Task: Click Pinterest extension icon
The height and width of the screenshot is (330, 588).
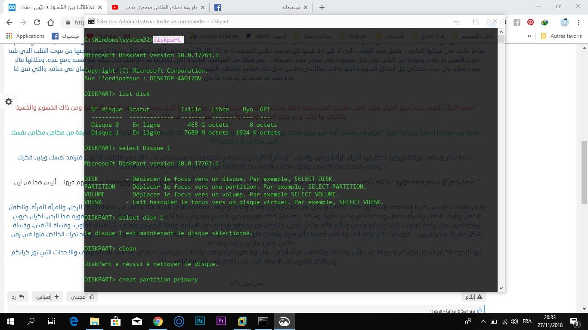Action: click(530, 22)
